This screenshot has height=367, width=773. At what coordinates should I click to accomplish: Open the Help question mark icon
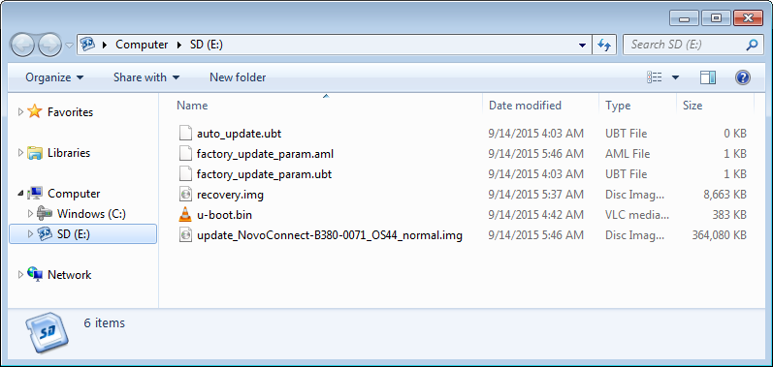coord(742,77)
